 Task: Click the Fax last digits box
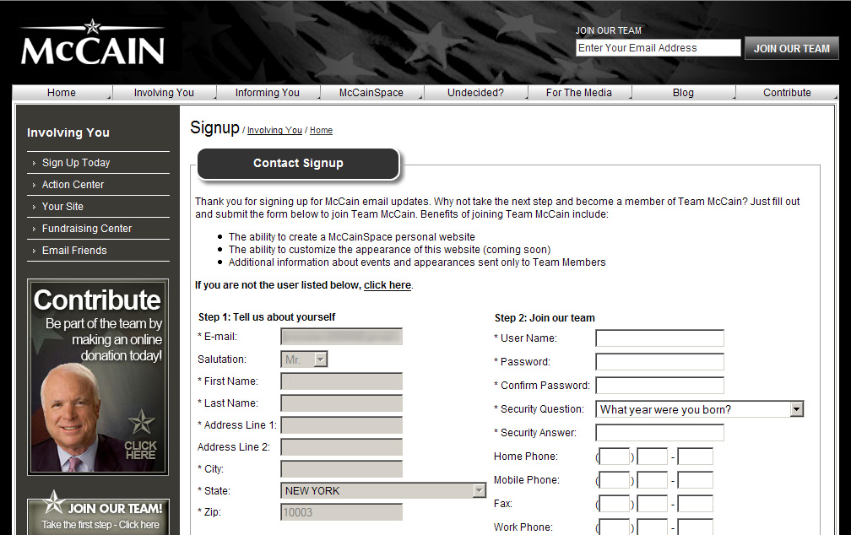[x=696, y=504]
